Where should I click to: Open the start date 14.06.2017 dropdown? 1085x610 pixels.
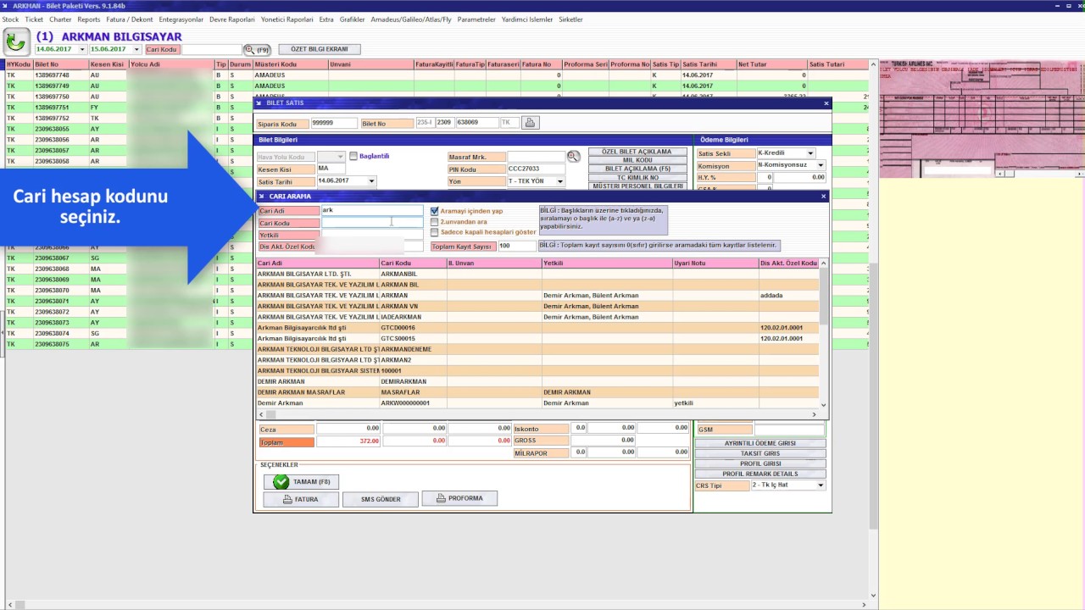pyautogui.click(x=82, y=50)
